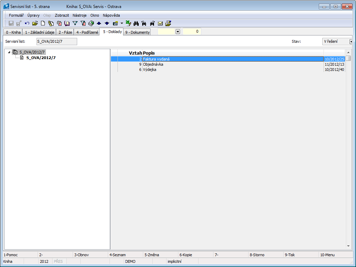The height and width of the screenshot is (267, 356).
Task: Click the open book icon
Action: click(67, 23)
